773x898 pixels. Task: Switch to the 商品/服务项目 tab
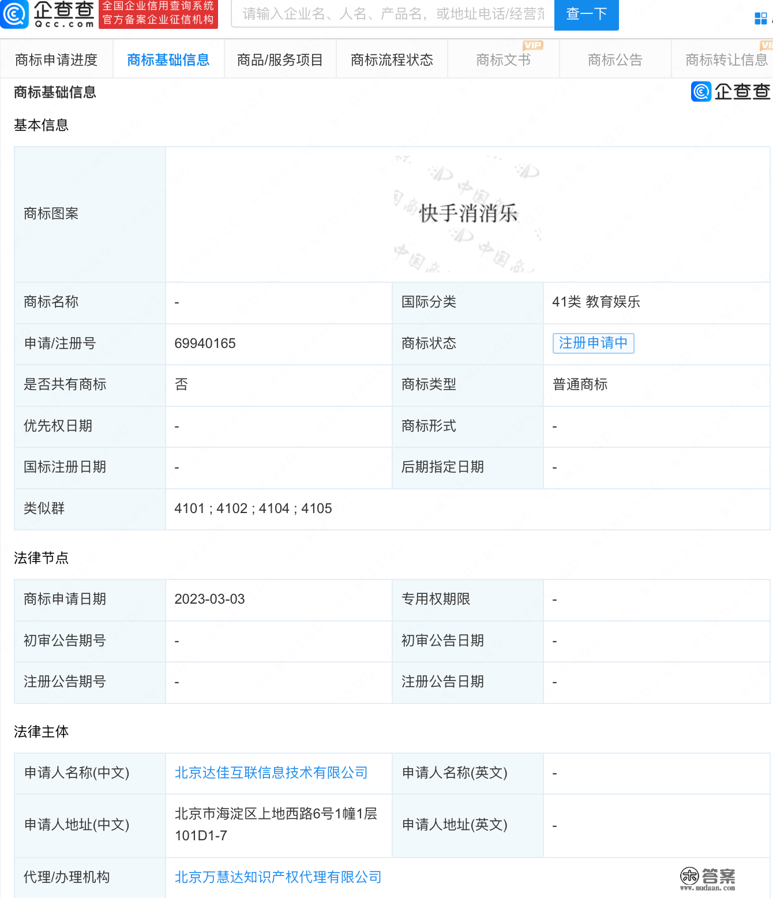click(280, 59)
